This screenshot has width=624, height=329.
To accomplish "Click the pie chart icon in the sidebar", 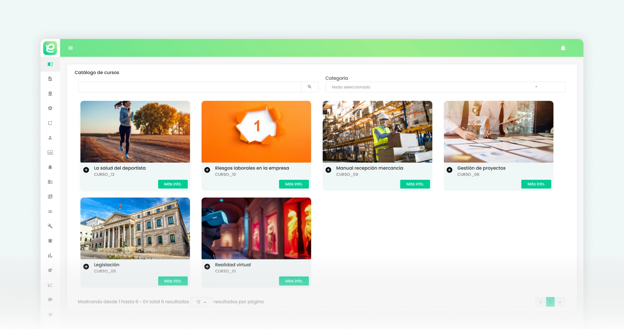I will pyautogui.click(x=50, y=270).
